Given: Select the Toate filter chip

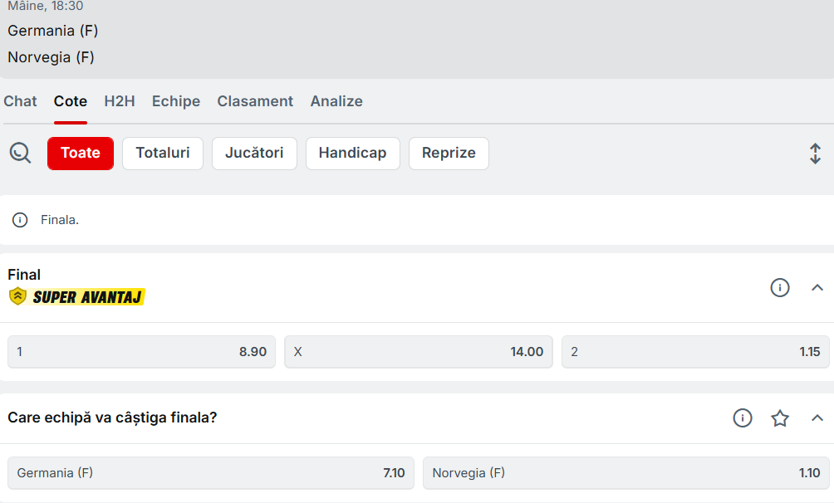Looking at the screenshot, I should point(81,154).
